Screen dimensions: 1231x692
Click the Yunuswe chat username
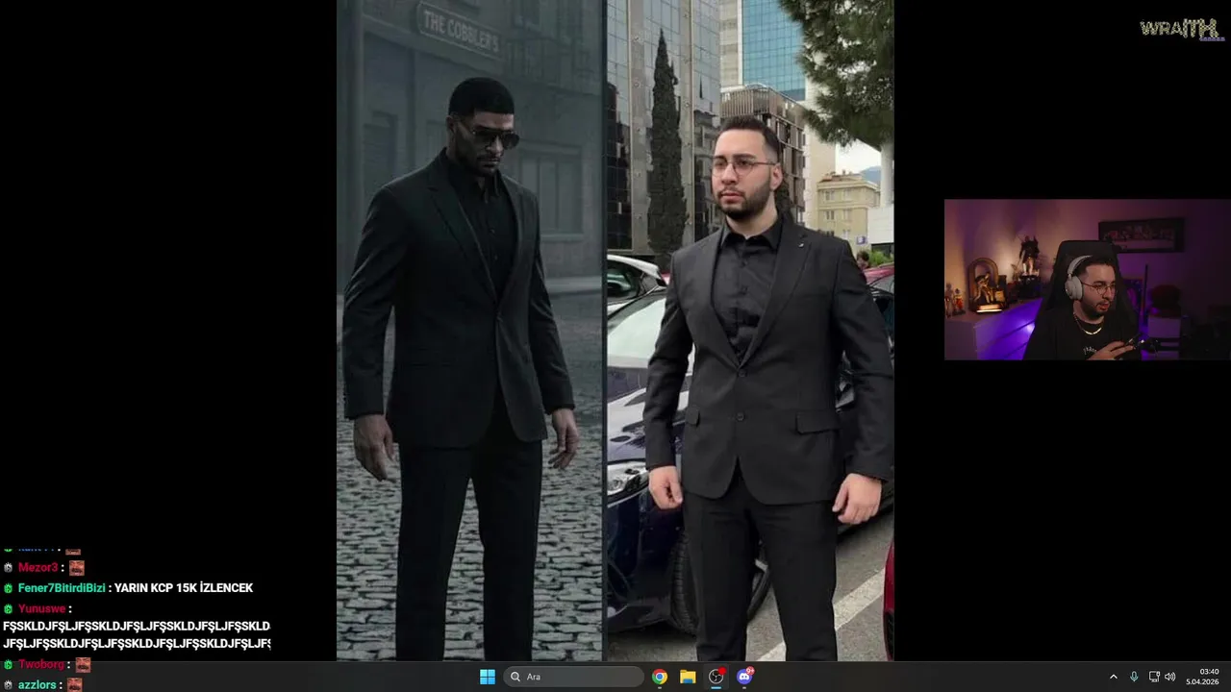[x=41, y=608]
